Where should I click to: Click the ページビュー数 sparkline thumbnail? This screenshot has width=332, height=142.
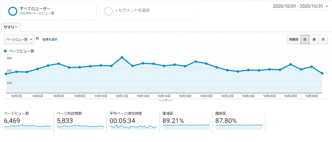[28, 126]
